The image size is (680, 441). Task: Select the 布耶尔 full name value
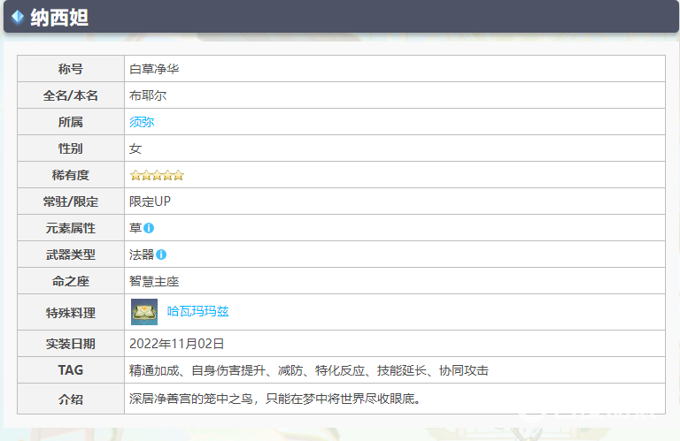[x=148, y=95]
